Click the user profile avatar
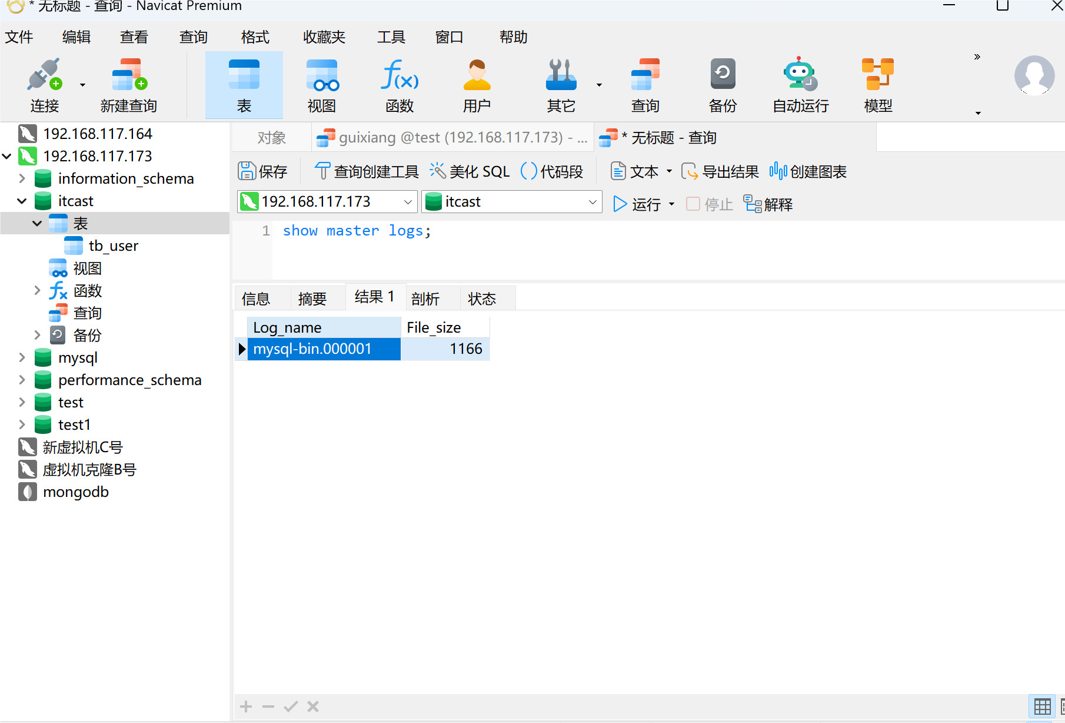1065x723 pixels. click(x=1034, y=75)
